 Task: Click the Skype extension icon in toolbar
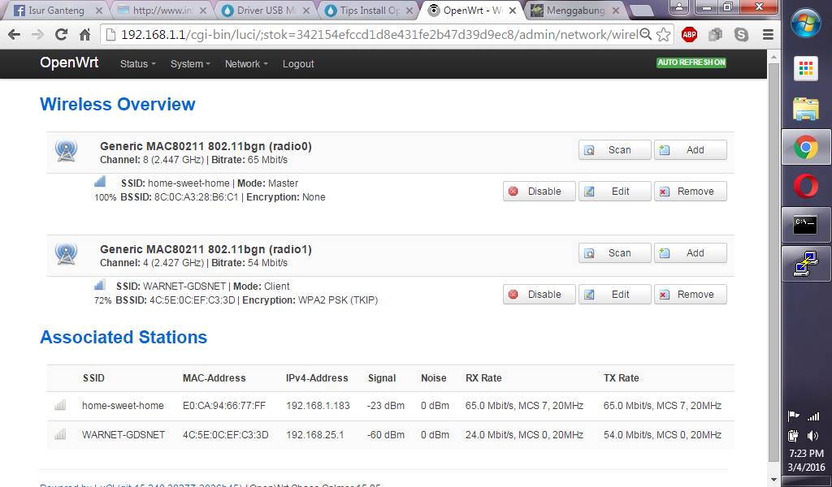click(x=741, y=35)
